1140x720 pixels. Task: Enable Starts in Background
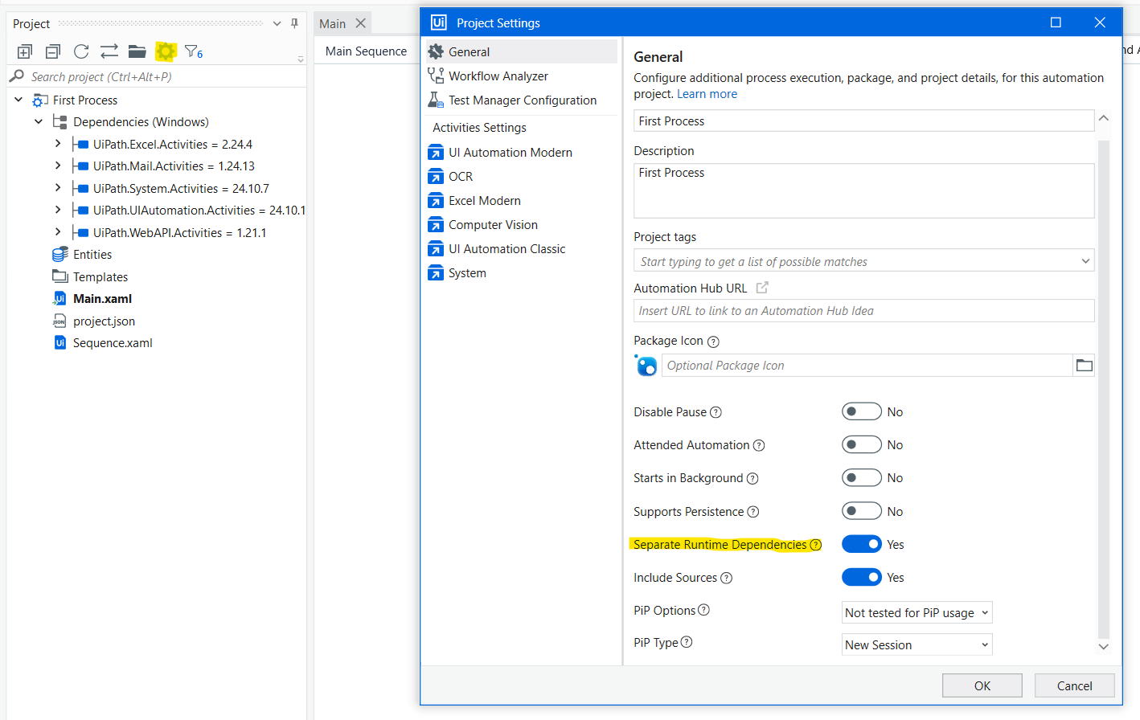click(862, 477)
